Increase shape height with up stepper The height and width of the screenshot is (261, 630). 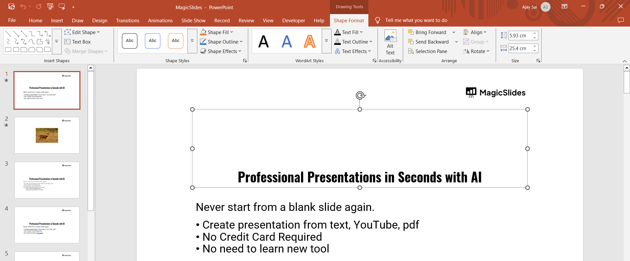(x=535, y=33)
